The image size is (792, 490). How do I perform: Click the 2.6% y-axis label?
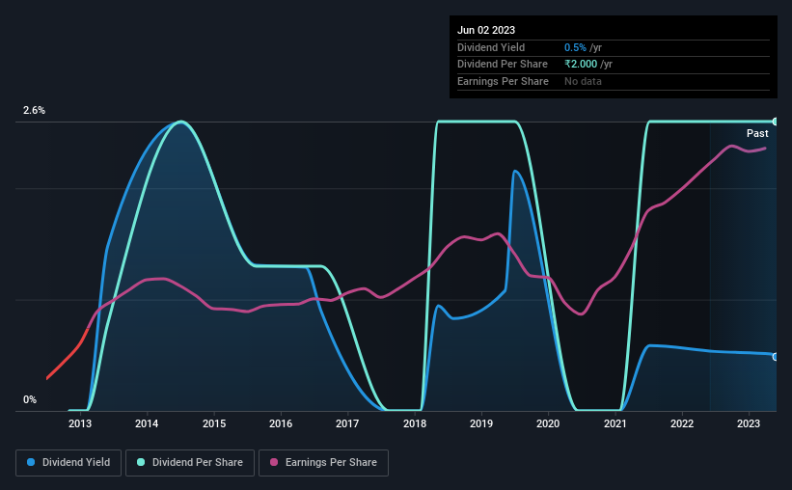pos(34,110)
